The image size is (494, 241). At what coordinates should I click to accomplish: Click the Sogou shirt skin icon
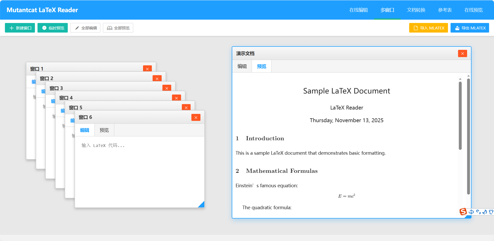click(x=491, y=212)
